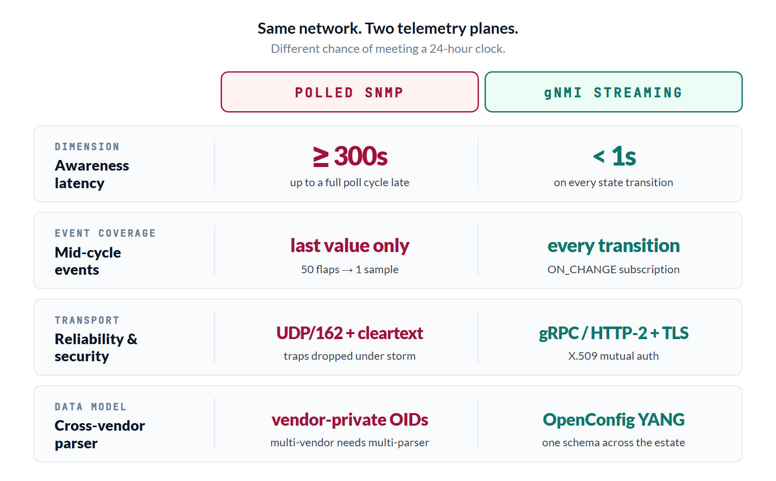Click the 'every transition' text
This screenshot has height=481, width=776.
614,246
